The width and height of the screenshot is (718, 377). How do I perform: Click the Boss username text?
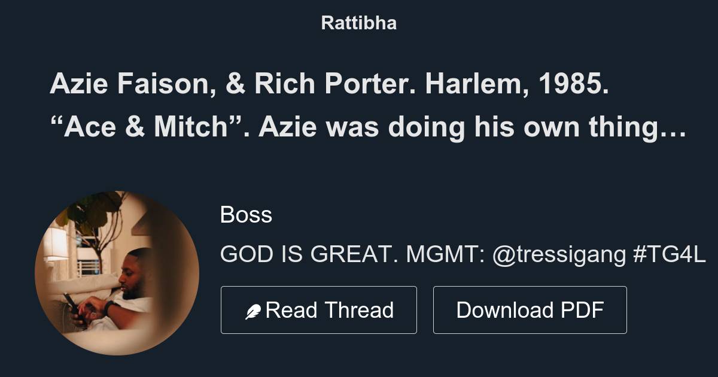point(246,215)
